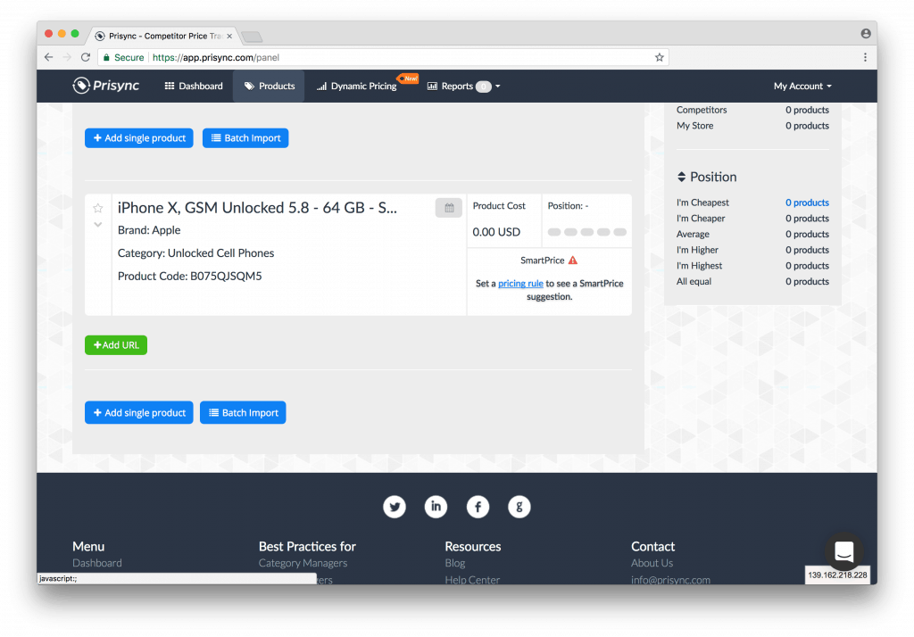Go to Dashboard in top navigation
This screenshot has height=637, width=914.
[194, 87]
